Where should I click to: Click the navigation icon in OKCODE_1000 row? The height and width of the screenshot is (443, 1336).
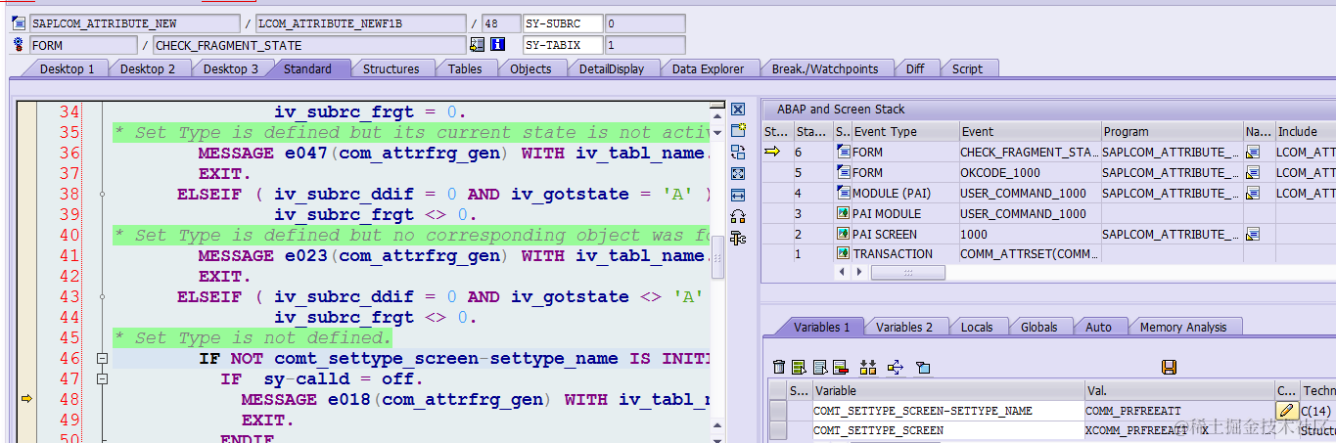pos(1253,172)
